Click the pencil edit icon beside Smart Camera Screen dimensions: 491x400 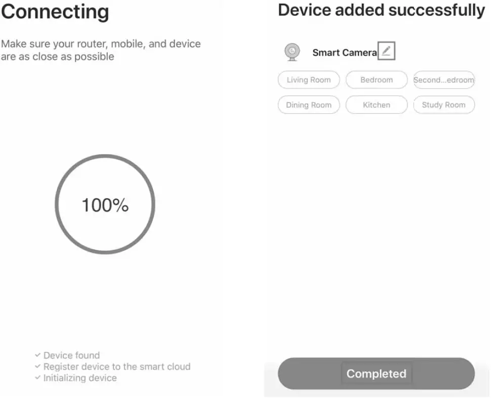point(386,51)
